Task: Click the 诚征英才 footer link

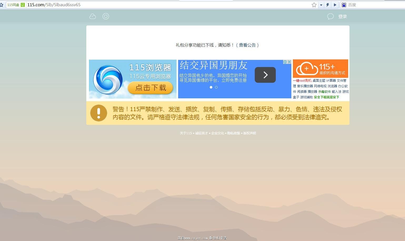Action: [202, 133]
